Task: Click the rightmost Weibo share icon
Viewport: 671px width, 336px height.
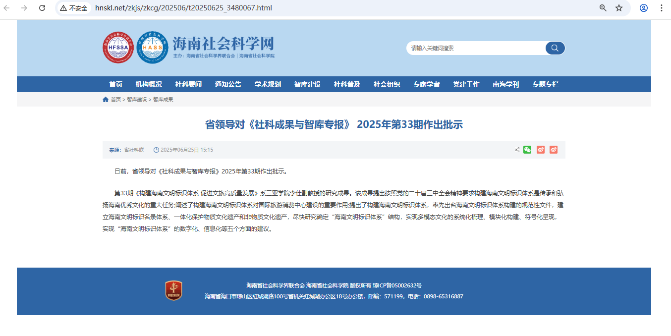Action: tap(554, 150)
